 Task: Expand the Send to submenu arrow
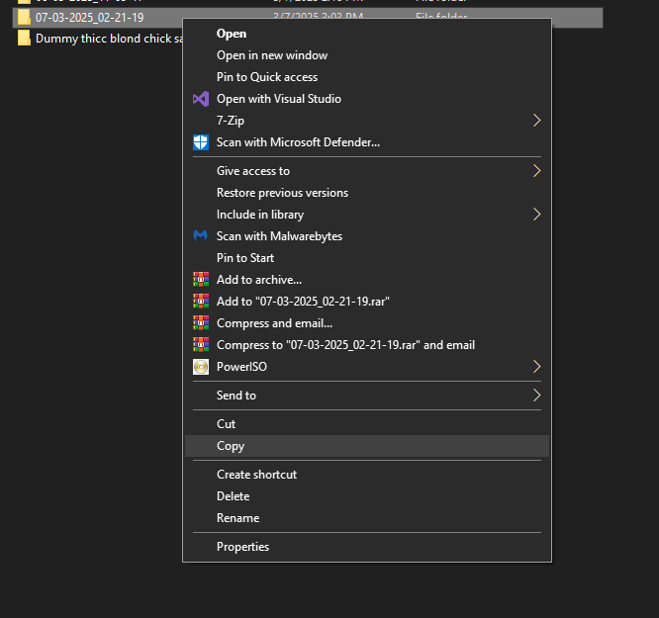pyautogui.click(x=537, y=396)
